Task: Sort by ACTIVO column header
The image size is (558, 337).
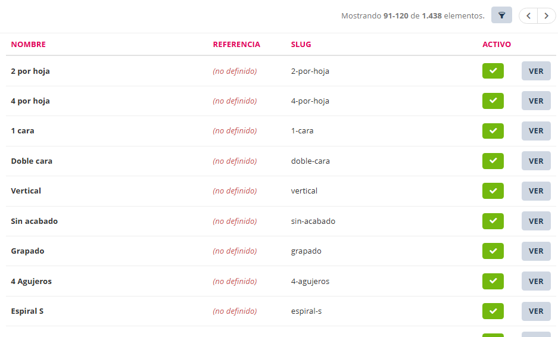Action: point(497,45)
